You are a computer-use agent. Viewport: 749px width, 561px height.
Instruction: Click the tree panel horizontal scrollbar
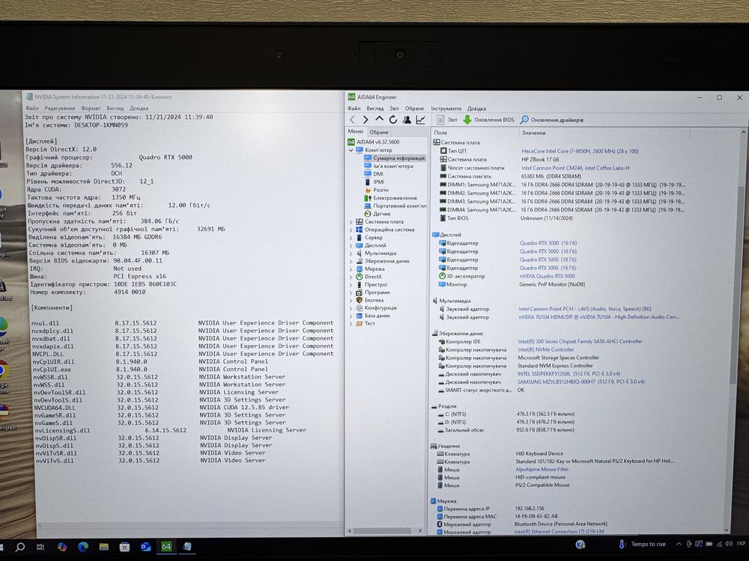tap(382, 530)
